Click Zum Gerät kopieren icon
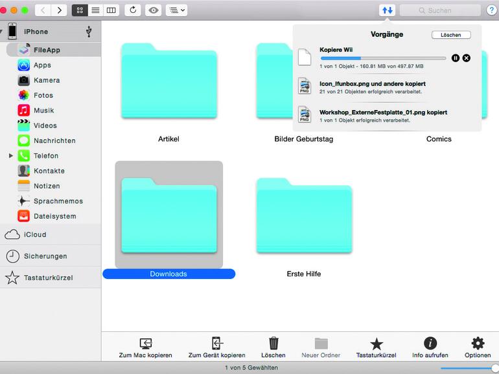The image size is (499, 374). 216,344
